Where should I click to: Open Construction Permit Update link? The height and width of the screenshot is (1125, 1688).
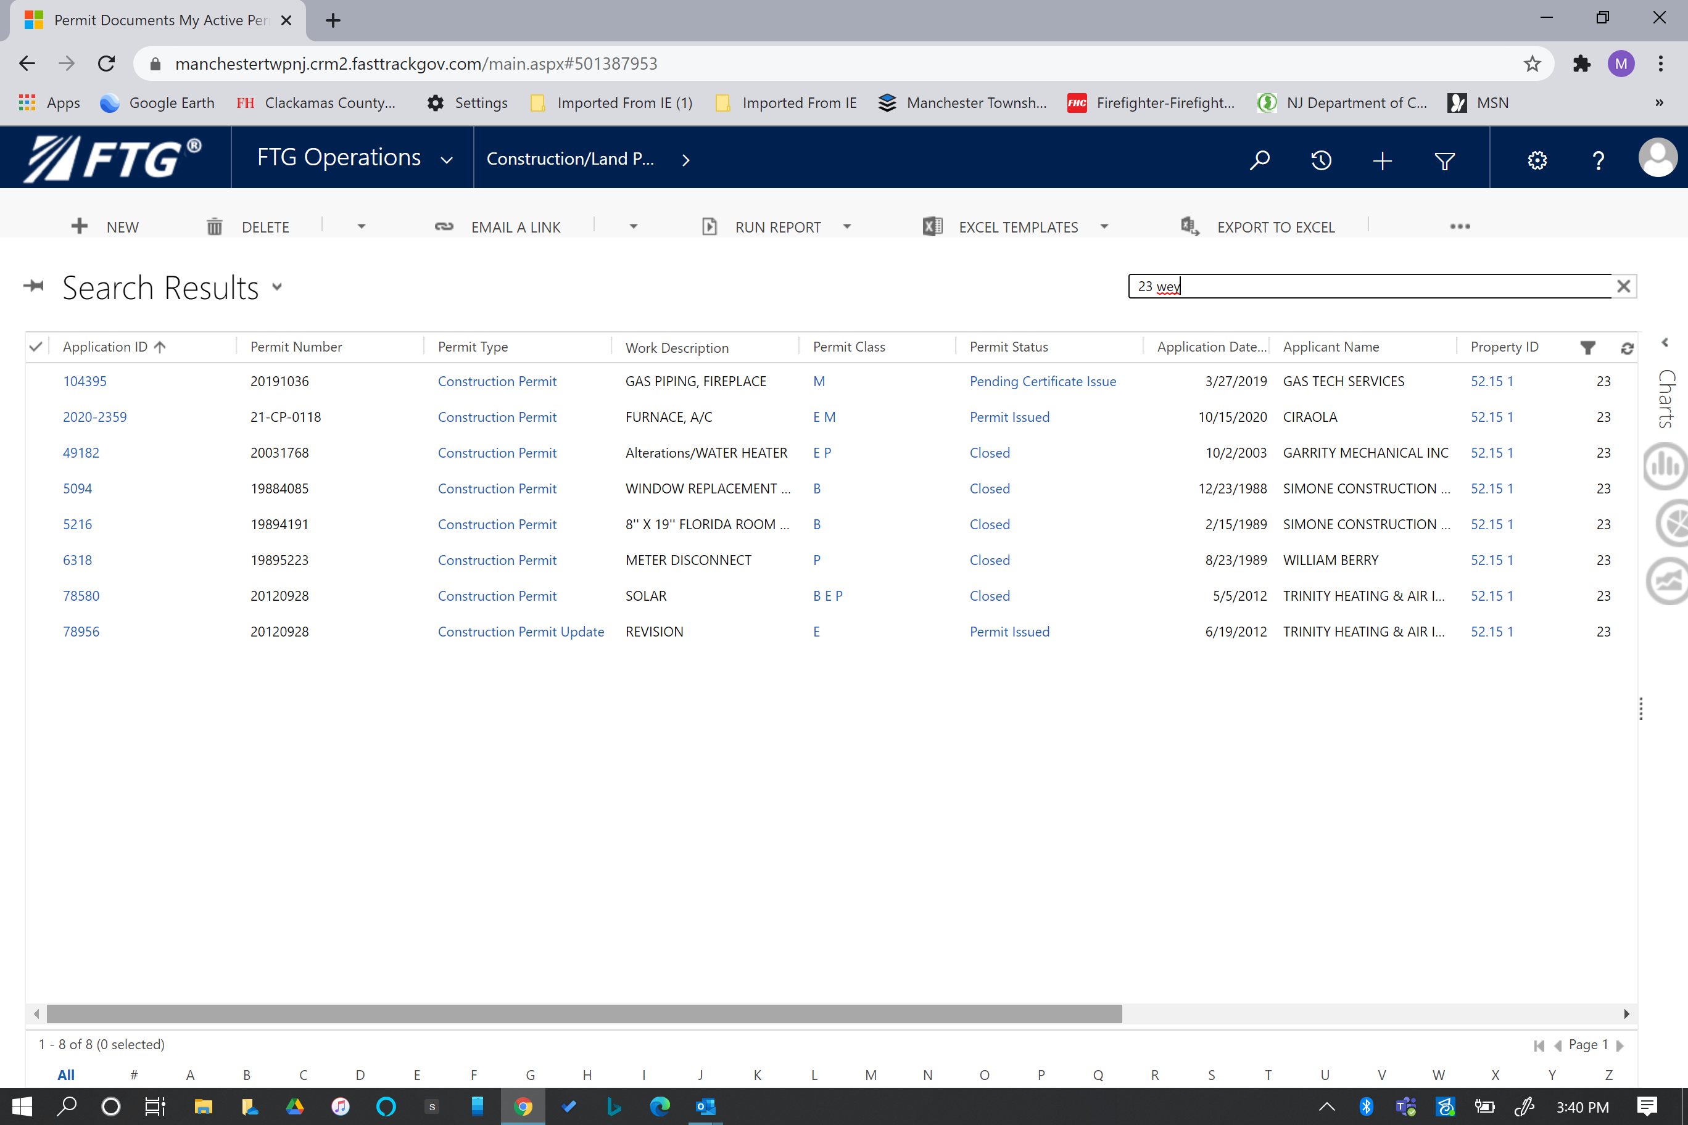point(521,632)
